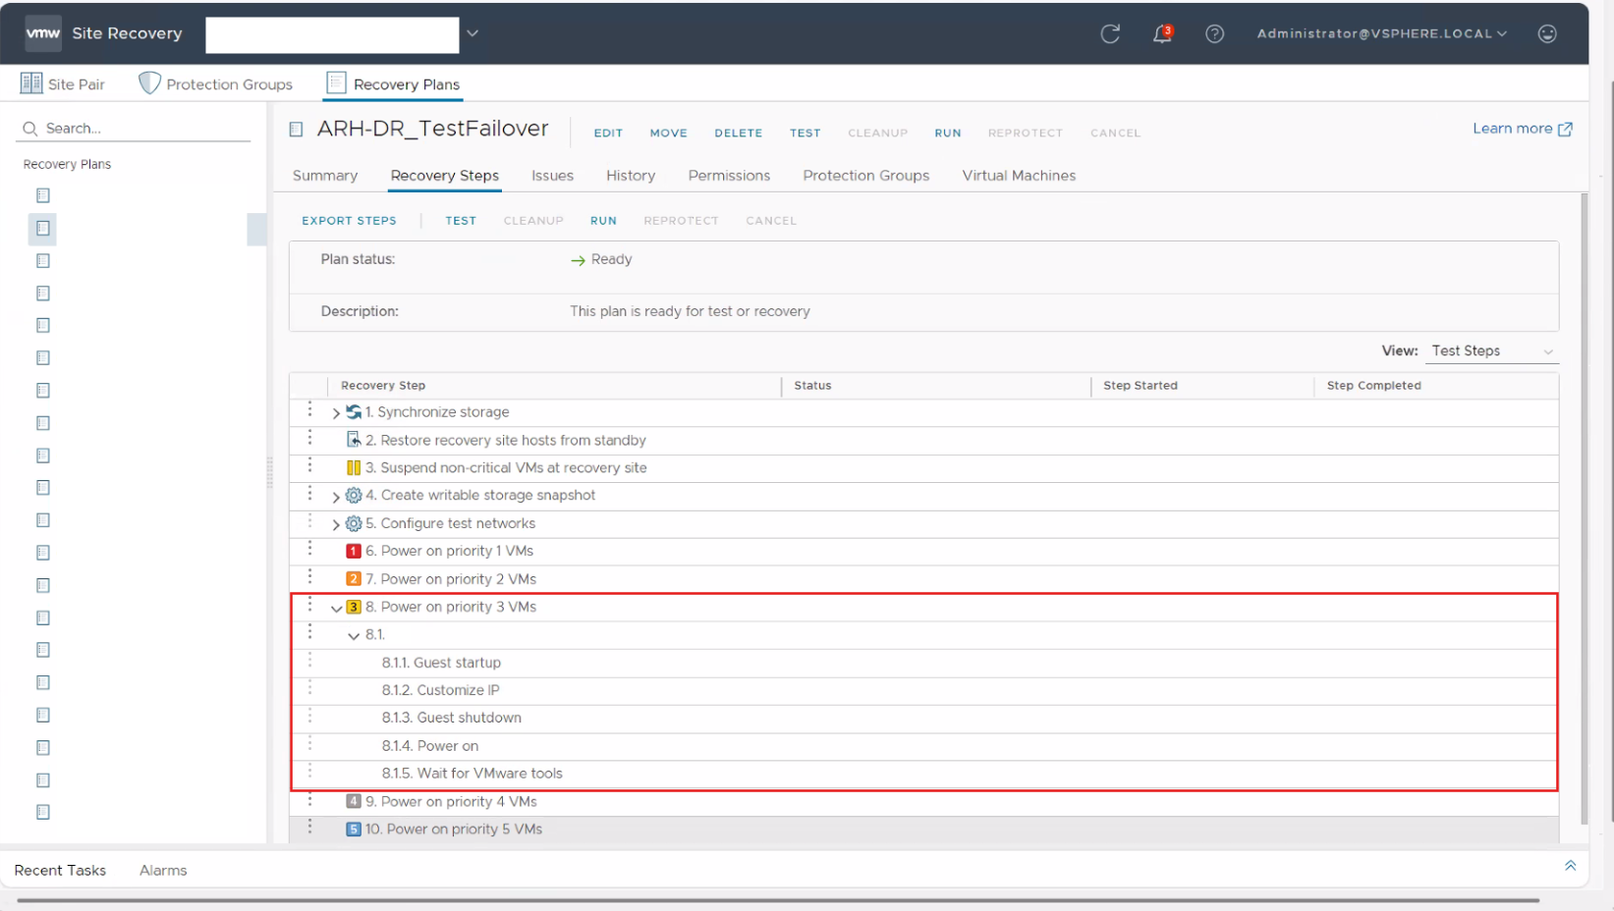Click the help question mark icon

click(x=1214, y=34)
